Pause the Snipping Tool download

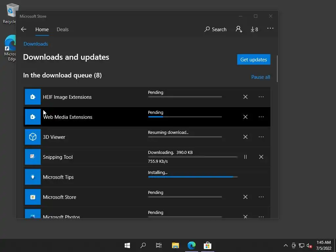click(245, 157)
